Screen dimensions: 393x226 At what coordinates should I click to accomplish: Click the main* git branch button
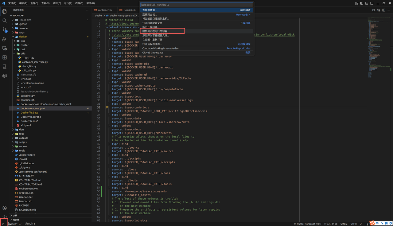[13, 224]
